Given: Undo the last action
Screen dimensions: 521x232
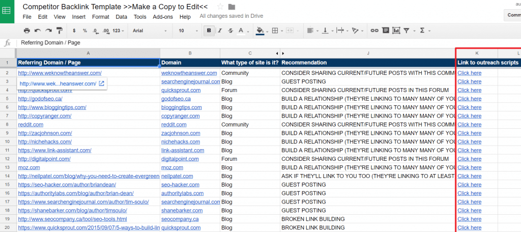Looking at the screenshot, I should point(38,31).
